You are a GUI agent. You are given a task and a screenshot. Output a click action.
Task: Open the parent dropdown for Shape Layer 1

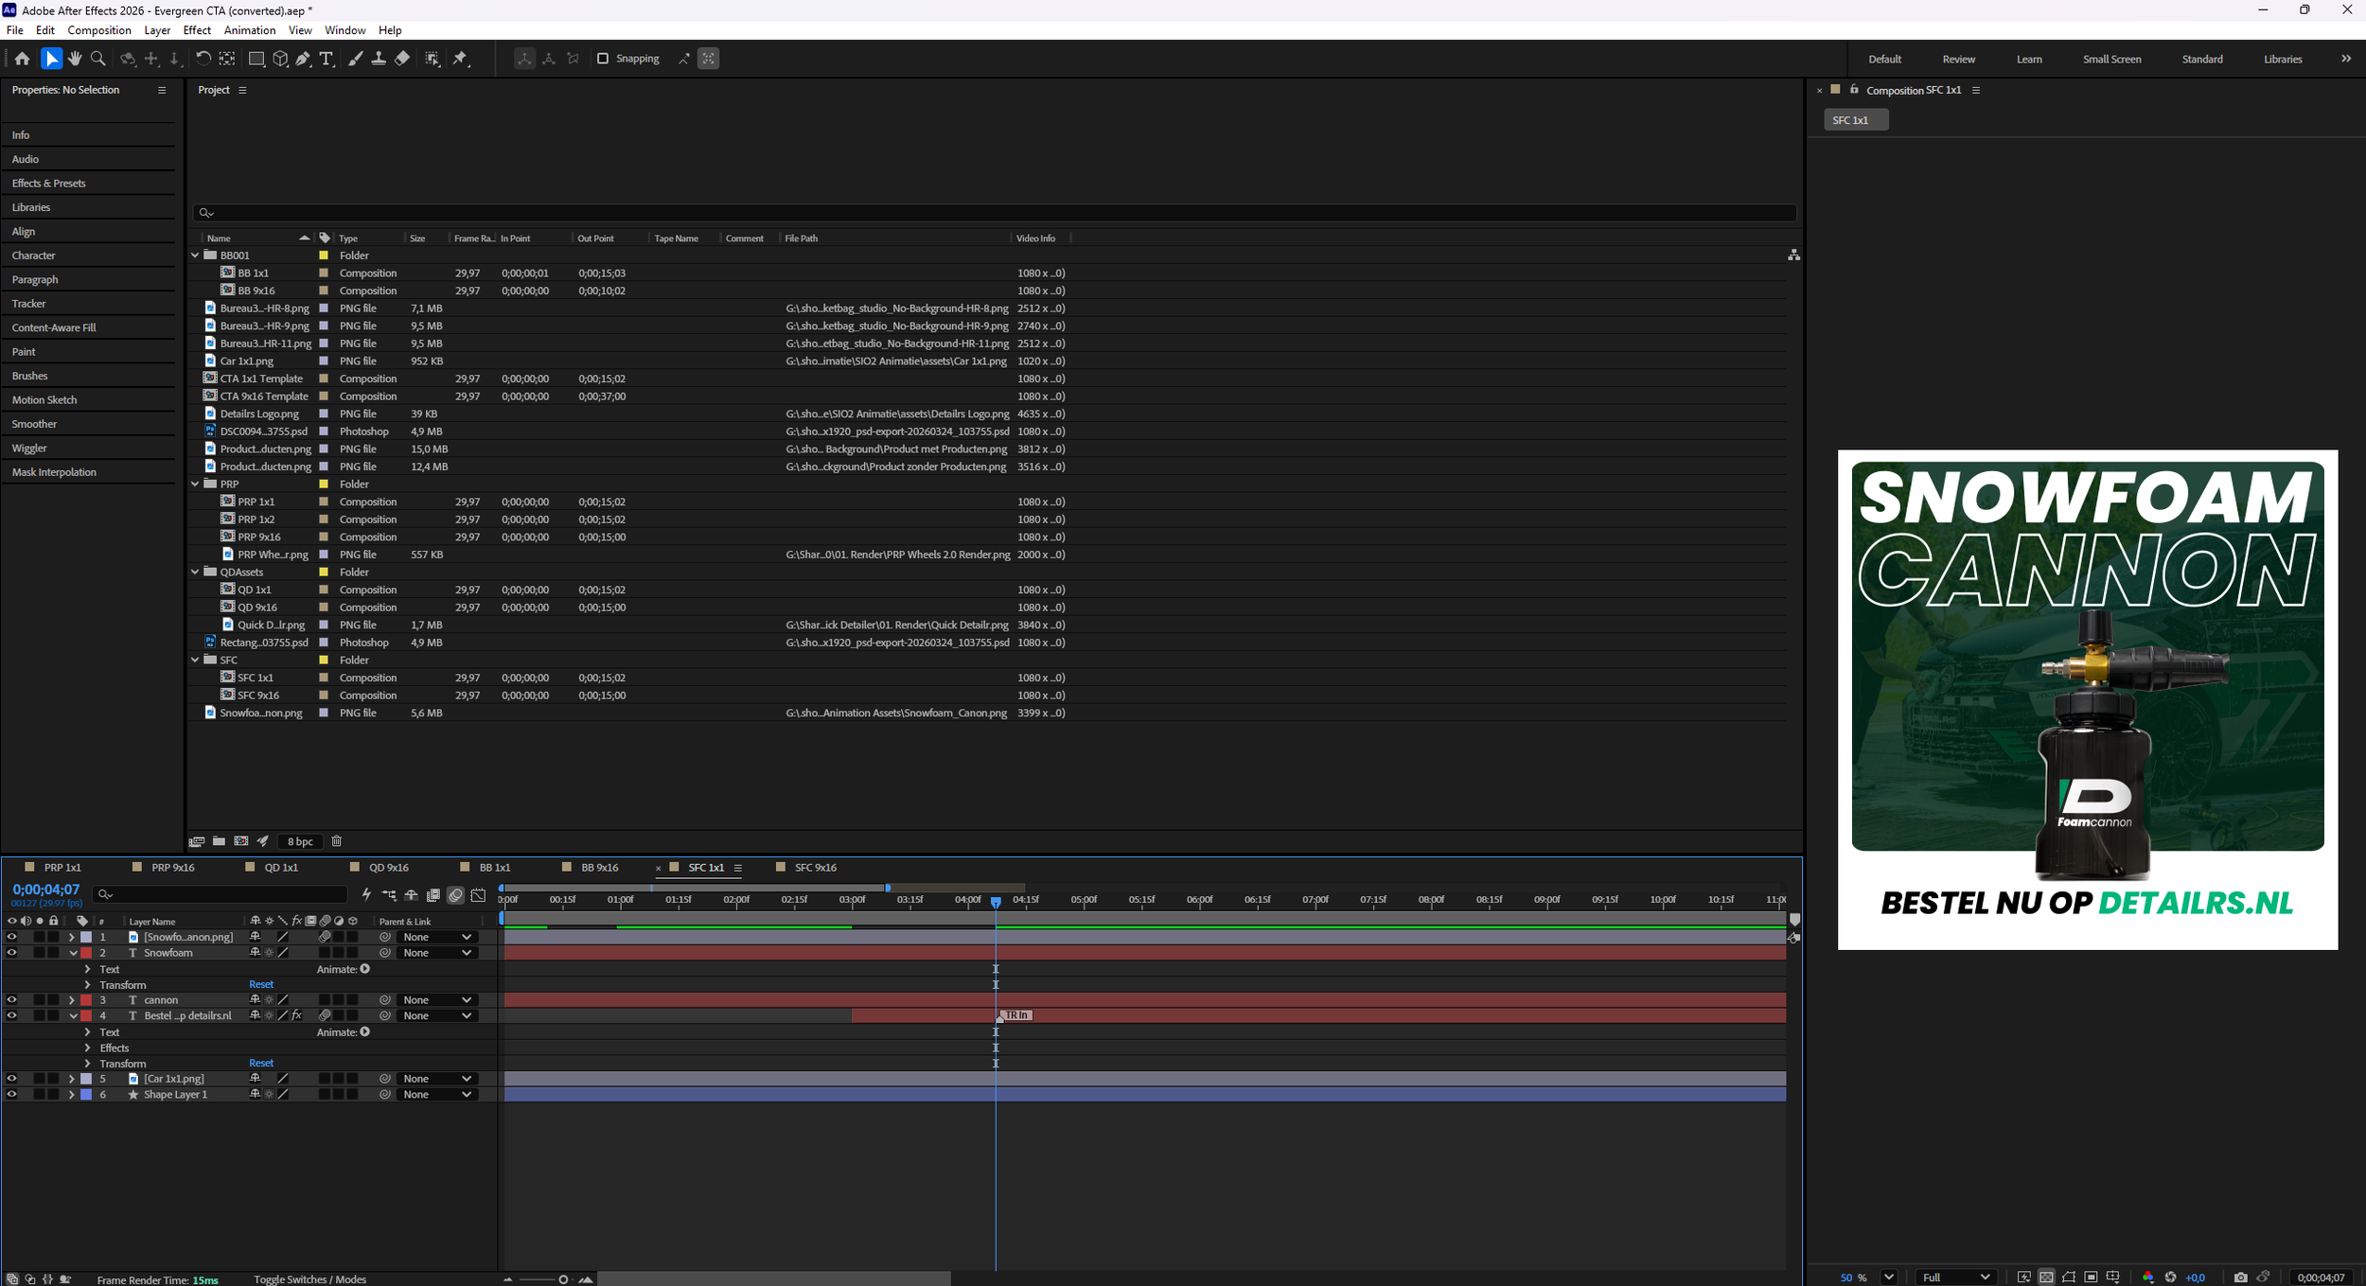436,1095
